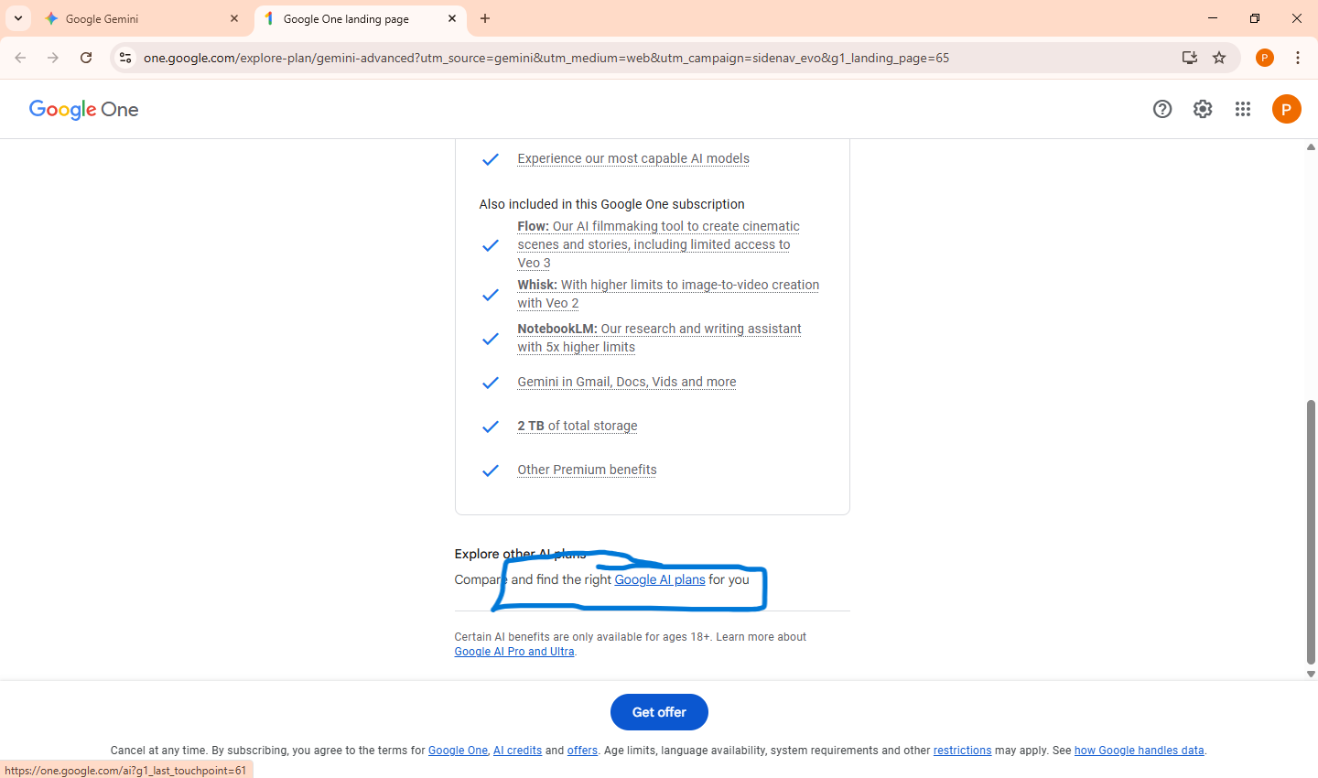
Task: Open how Google handles data link
Action: pyautogui.click(x=1139, y=751)
